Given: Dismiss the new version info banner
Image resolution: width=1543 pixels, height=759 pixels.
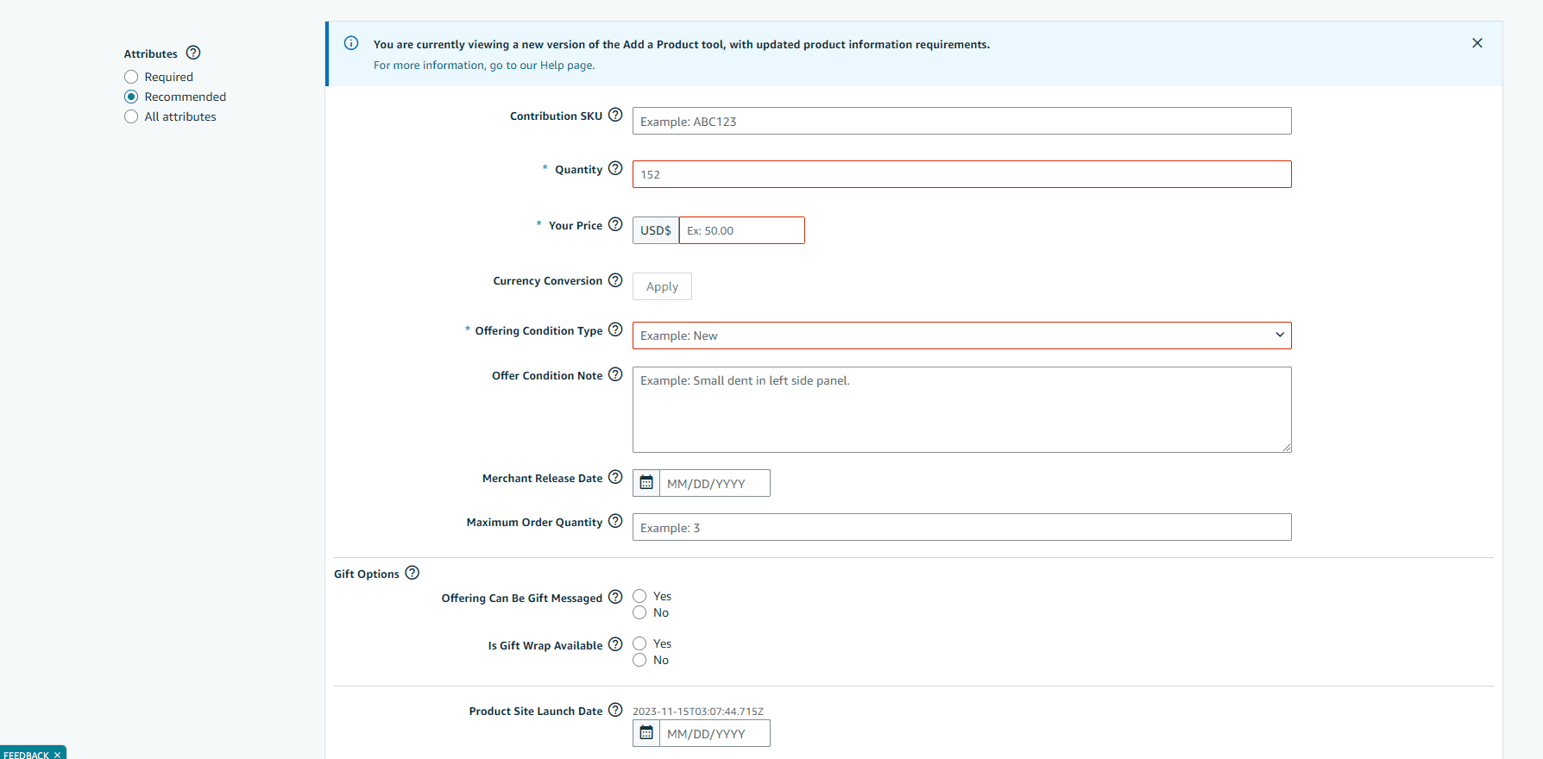Looking at the screenshot, I should click(1477, 43).
